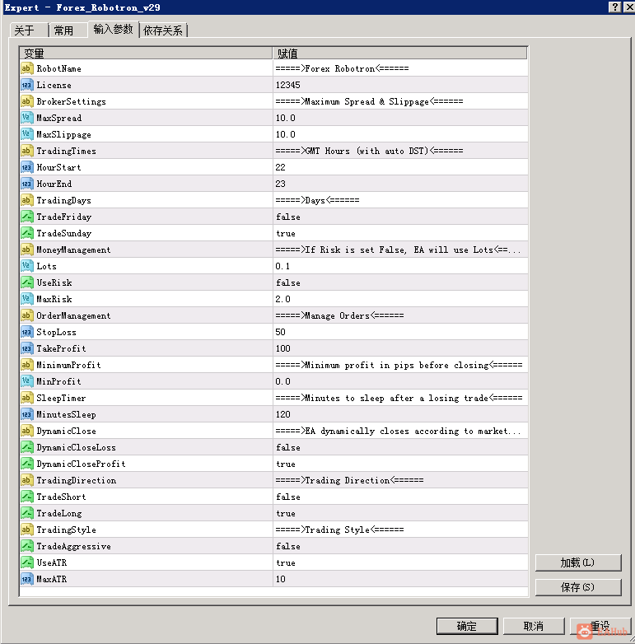The image size is (635, 644).
Task: Click the License value 12345
Action: pos(288,85)
